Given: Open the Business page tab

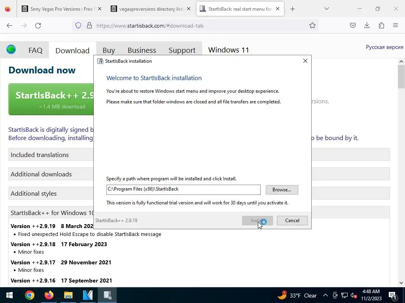Looking at the screenshot, I should point(142,50).
